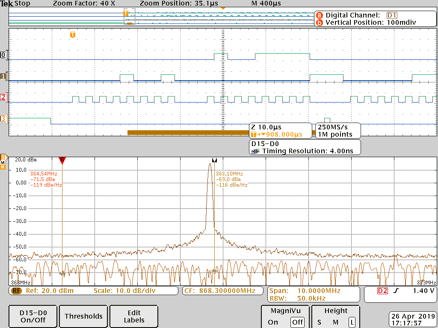Viewport: 438px width, 328px height.
Task: Click multipurpose knob 'b' Vertical Position icon
Action: [319, 23]
